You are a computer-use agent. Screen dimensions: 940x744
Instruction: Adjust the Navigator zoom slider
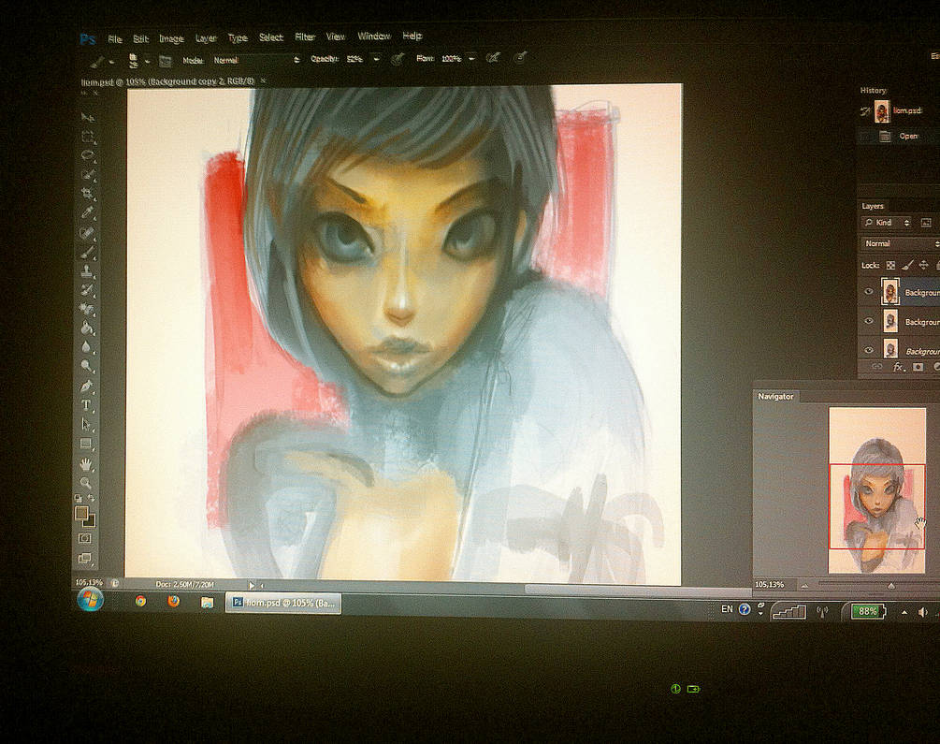(890, 585)
